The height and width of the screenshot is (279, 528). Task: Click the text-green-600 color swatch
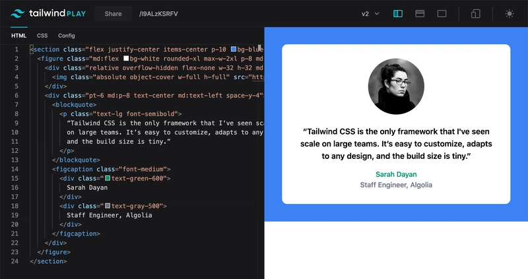108,179
